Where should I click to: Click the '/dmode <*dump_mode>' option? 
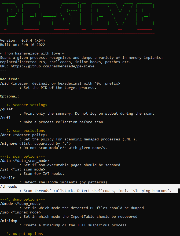(20, 204)
